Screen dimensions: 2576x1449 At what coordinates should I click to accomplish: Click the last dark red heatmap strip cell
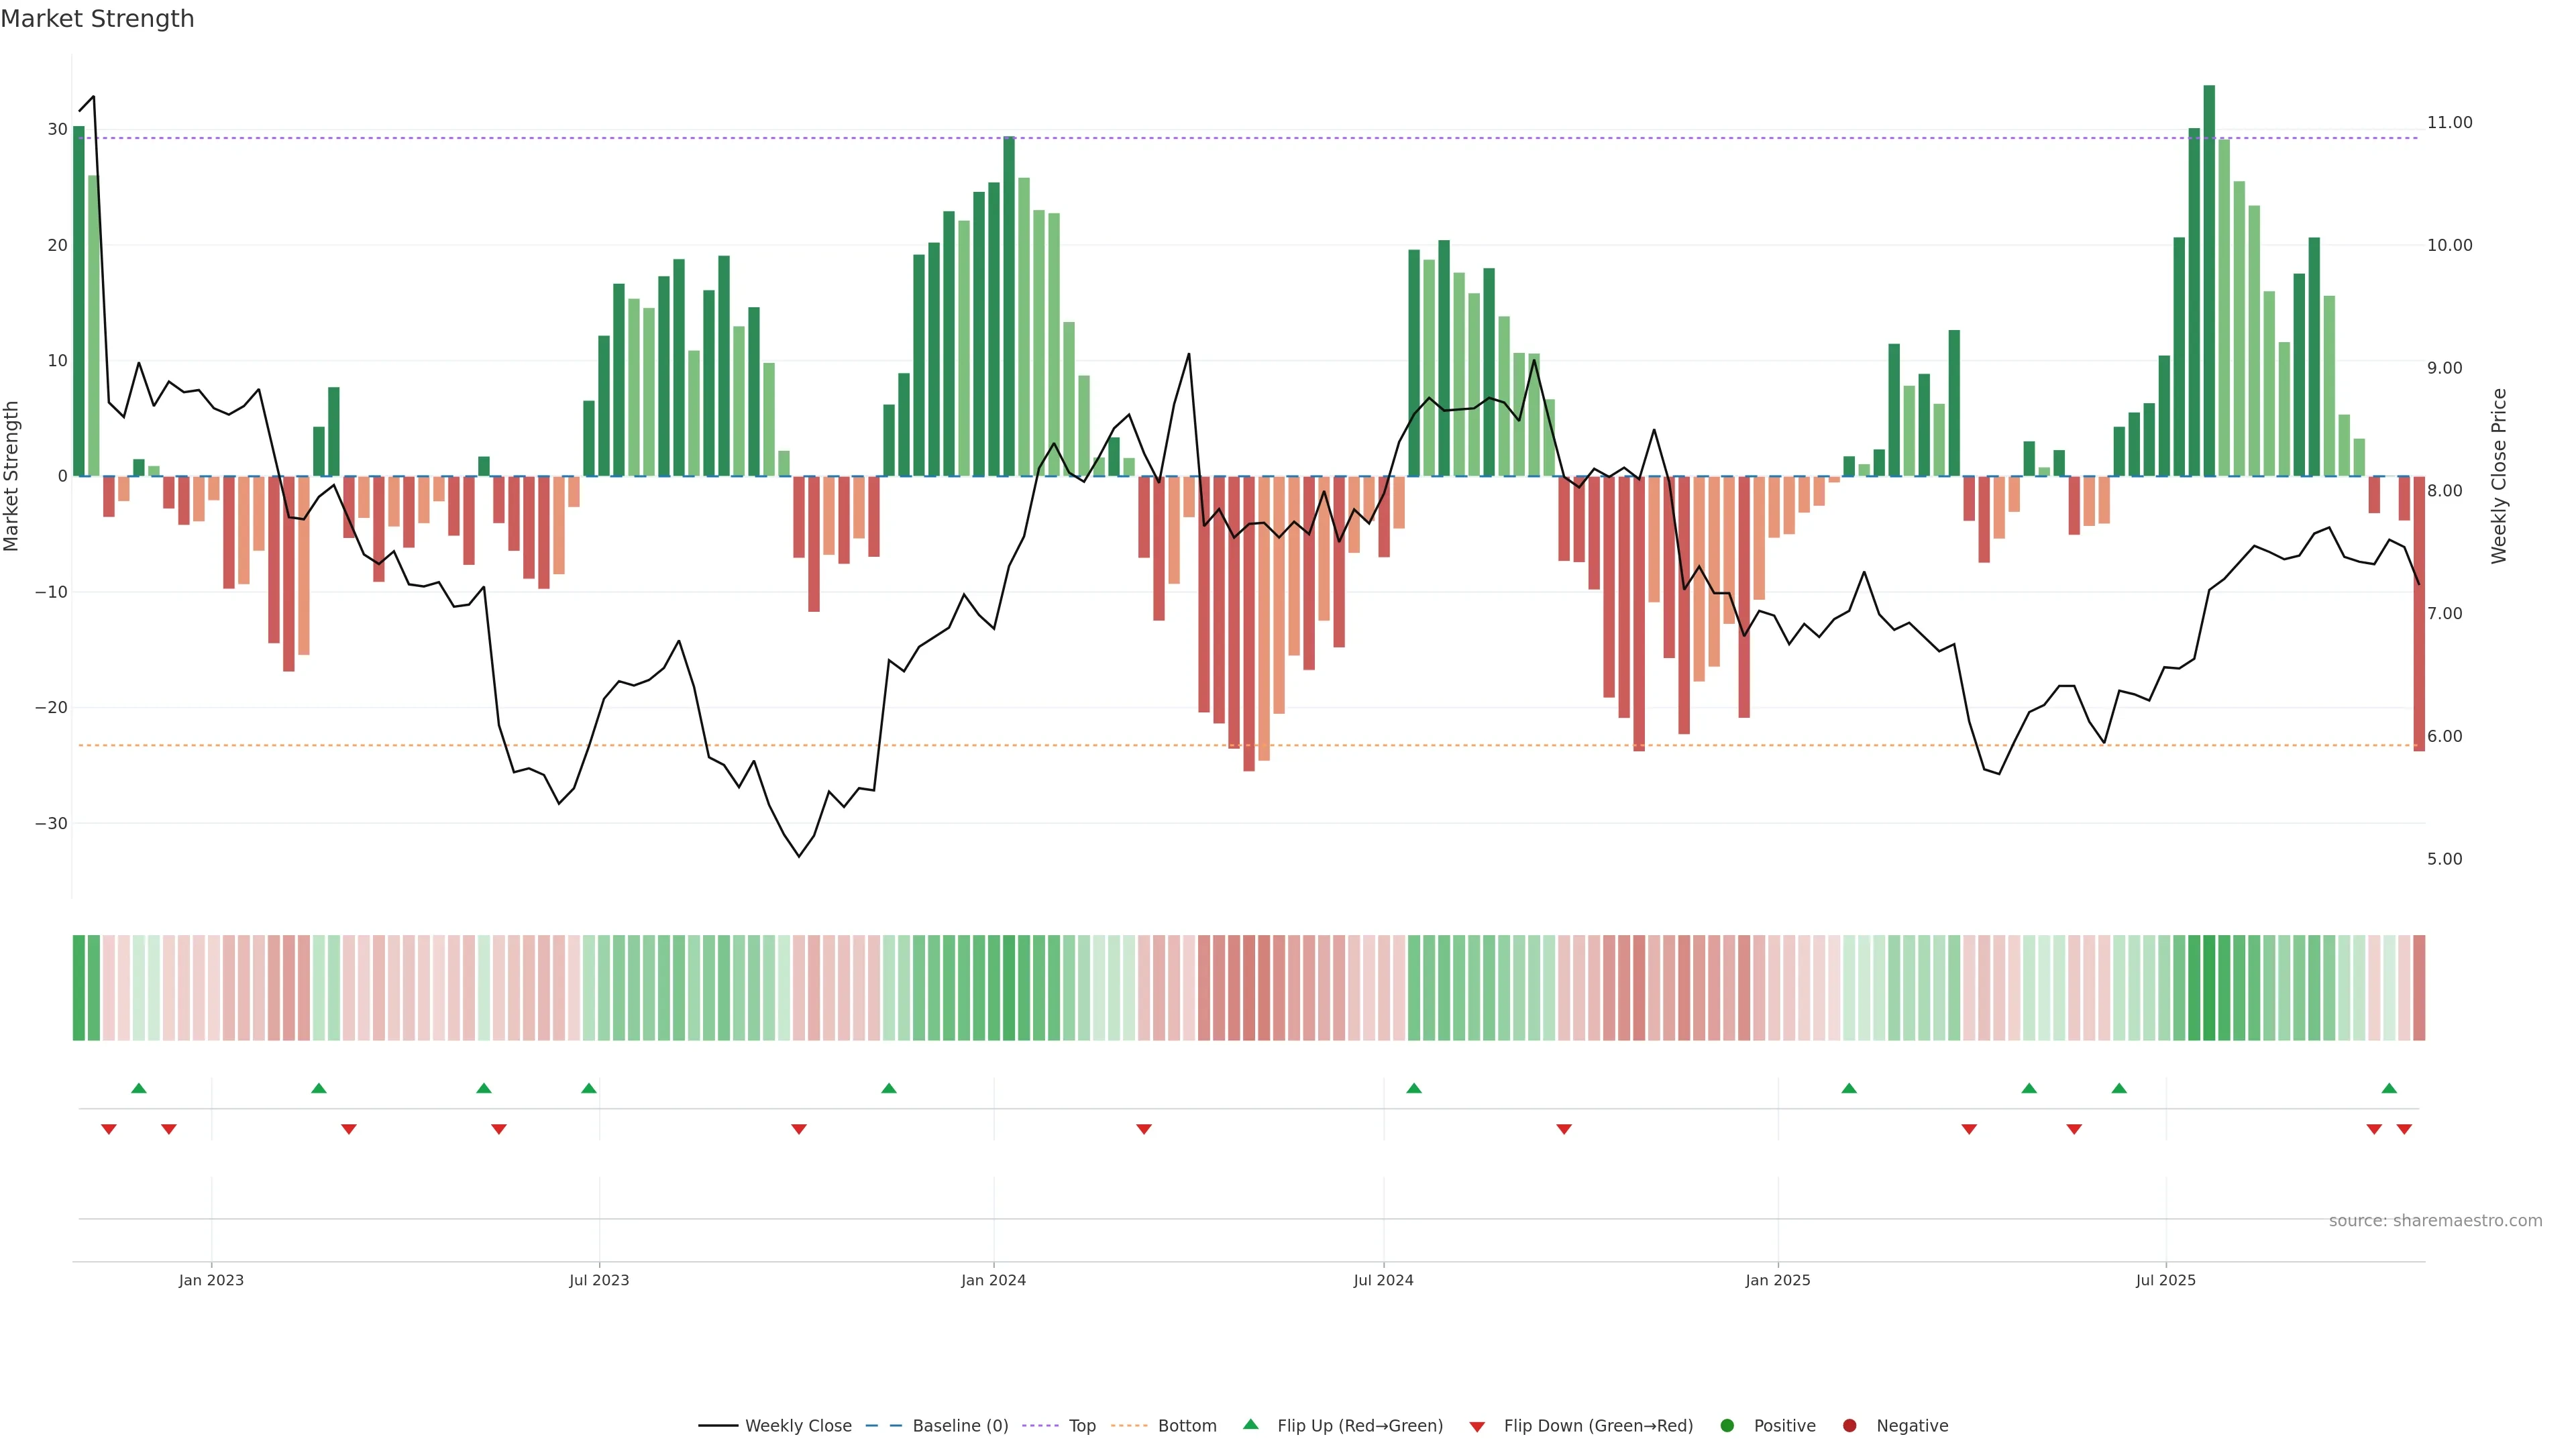point(2419,988)
